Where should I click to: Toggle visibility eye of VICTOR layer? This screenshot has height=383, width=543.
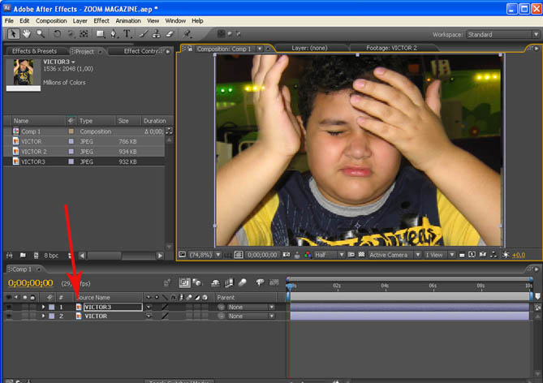point(10,316)
